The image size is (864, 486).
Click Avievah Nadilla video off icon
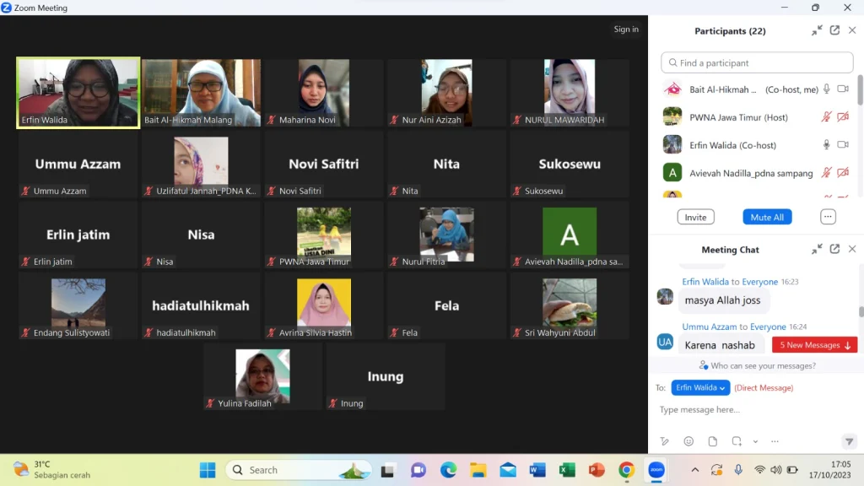843,173
